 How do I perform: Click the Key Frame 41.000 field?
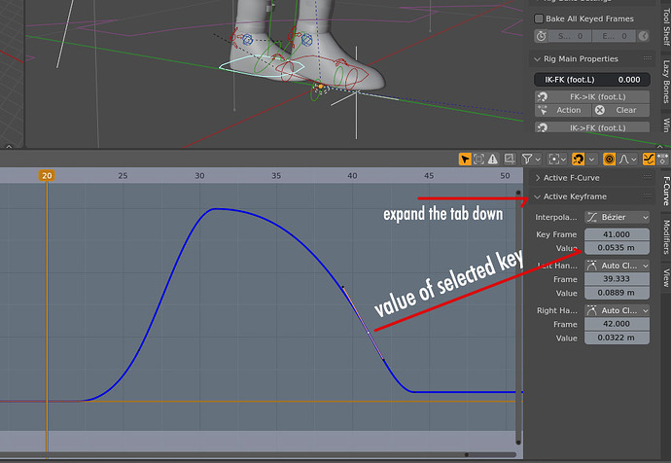coord(617,234)
